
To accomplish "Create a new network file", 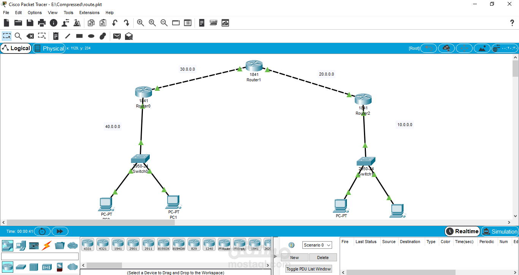I will [x=6, y=23].
